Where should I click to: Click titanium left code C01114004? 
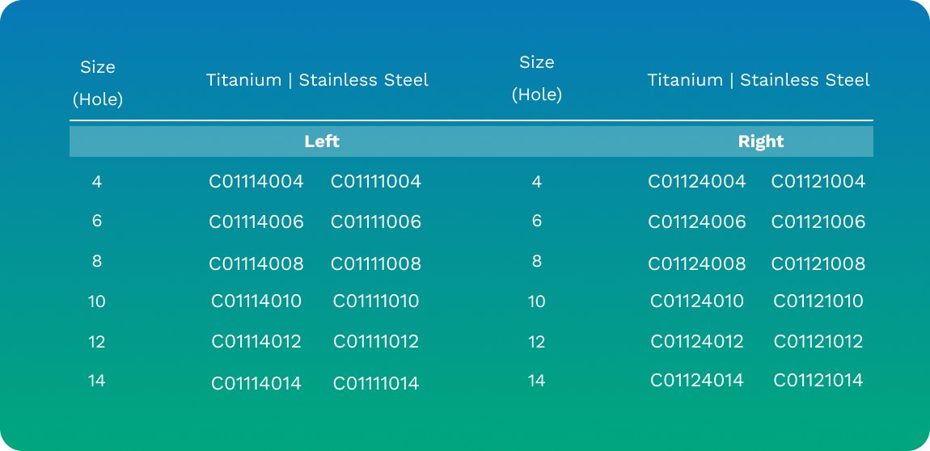tap(256, 181)
